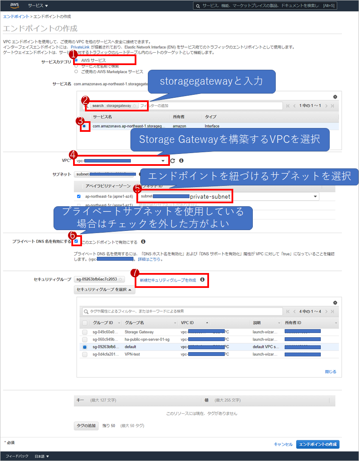Select the com.amazonaws.ap-northeast-1.storageg... radio button
This screenshot has height=461, width=359.
84,126
